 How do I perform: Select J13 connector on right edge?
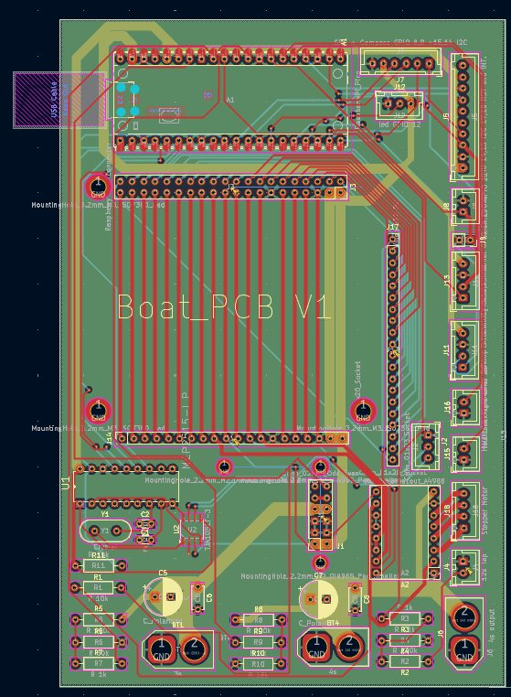click(x=464, y=281)
